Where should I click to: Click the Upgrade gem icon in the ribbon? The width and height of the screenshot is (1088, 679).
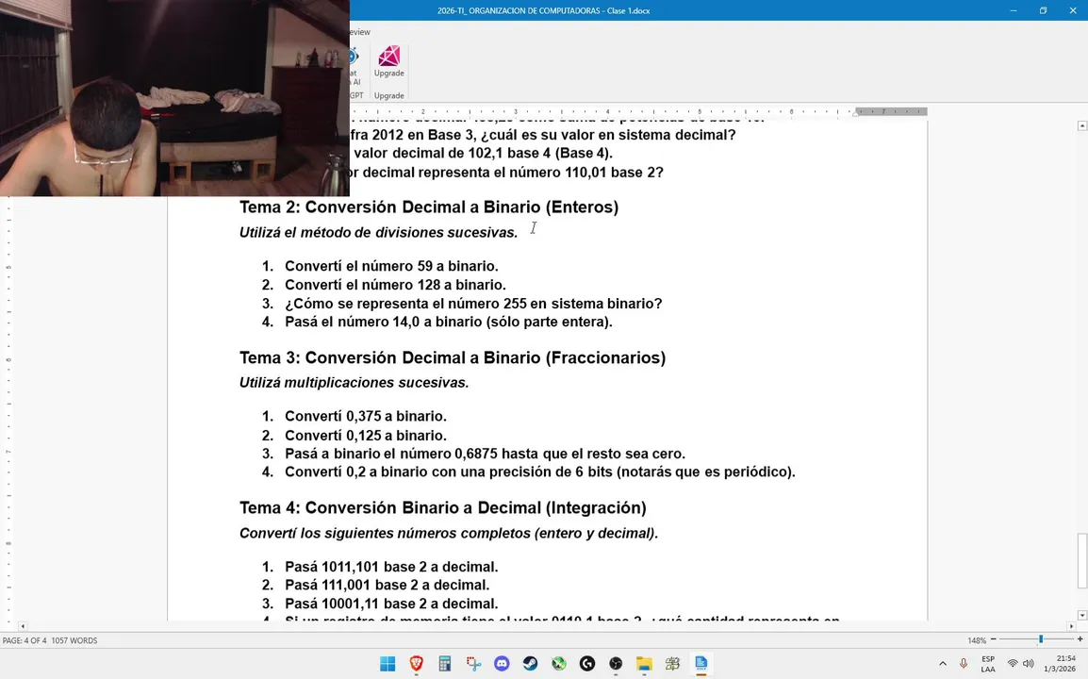[x=388, y=57]
